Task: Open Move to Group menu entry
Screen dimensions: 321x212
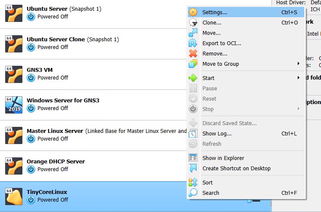Action: click(246, 64)
